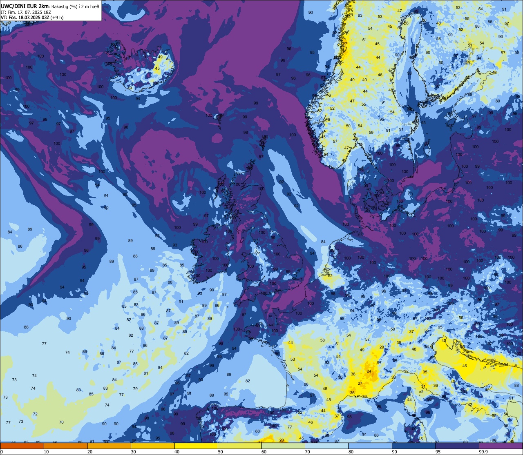Click the 95–99.9 navy legend swatch

[x=457, y=446]
